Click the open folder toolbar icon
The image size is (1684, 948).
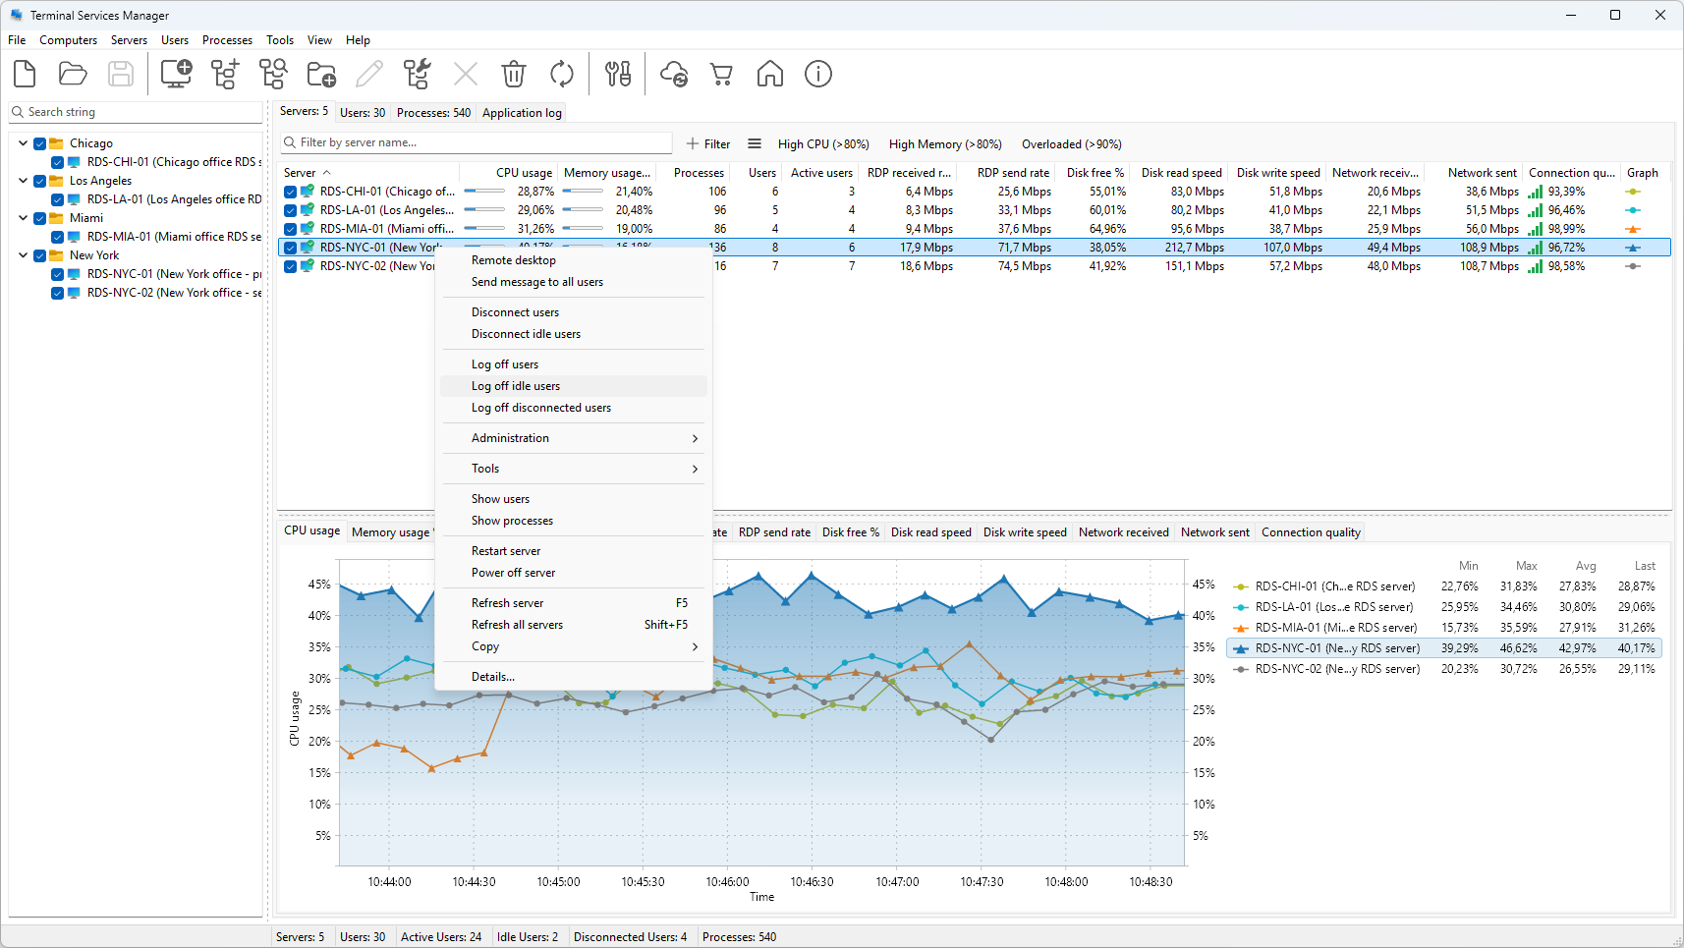73,74
